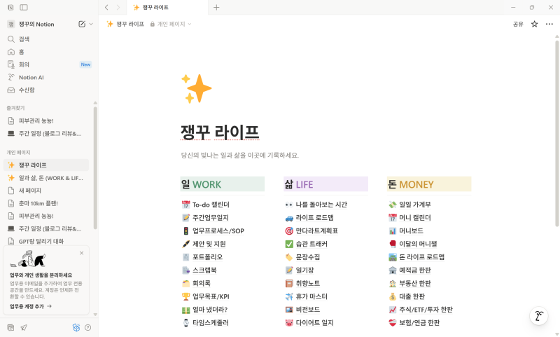Open 일일 가계부 page
This screenshot has height=337, width=560.
pyautogui.click(x=410, y=205)
